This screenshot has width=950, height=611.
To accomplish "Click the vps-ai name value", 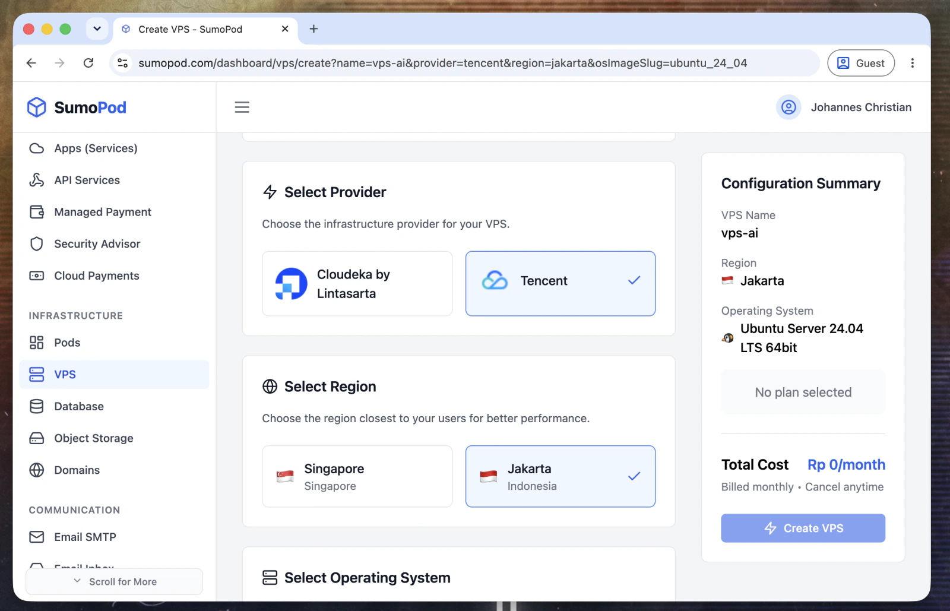I will point(740,233).
